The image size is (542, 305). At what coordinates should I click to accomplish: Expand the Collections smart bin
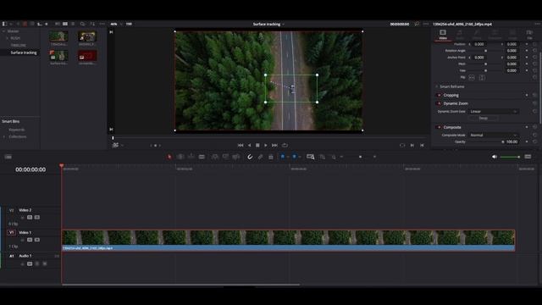tap(4, 136)
